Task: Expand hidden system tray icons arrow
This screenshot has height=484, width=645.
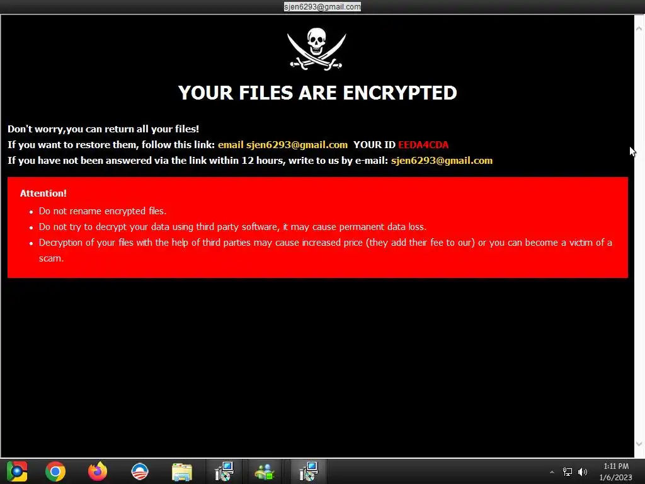Action: (552, 472)
